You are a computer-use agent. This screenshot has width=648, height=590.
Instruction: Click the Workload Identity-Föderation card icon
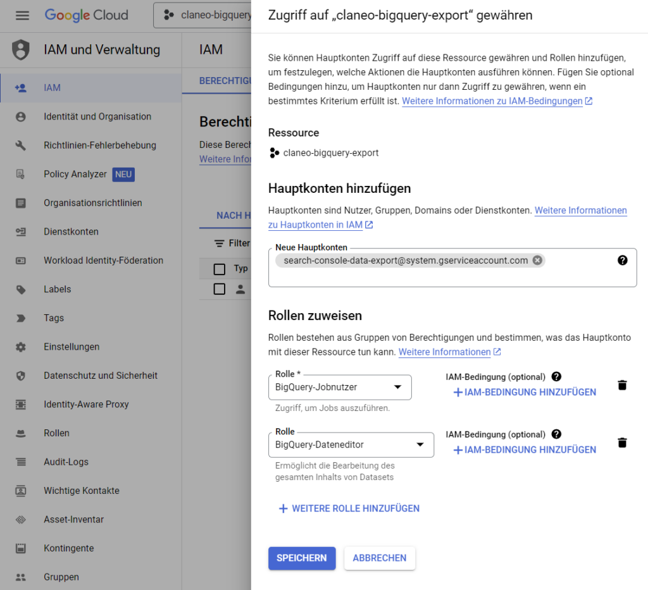coord(21,261)
